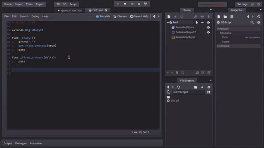Click the res://scripts path field

189,92
